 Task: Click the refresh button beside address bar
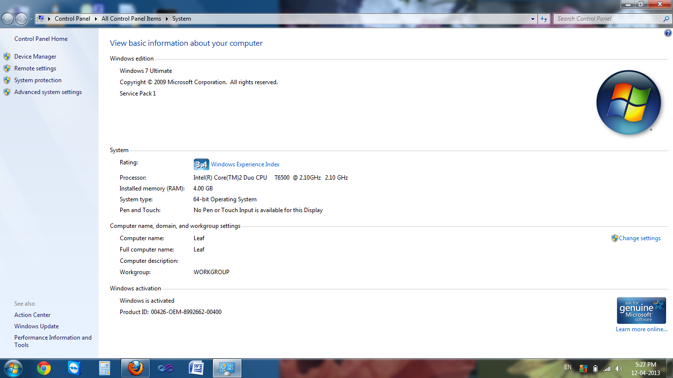(x=544, y=19)
